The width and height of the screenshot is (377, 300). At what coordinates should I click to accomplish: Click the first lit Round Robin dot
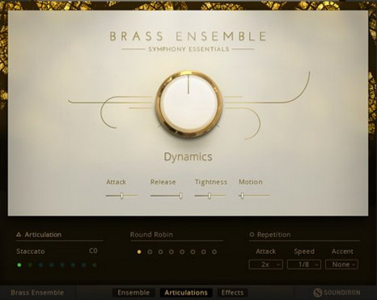[139, 252]
